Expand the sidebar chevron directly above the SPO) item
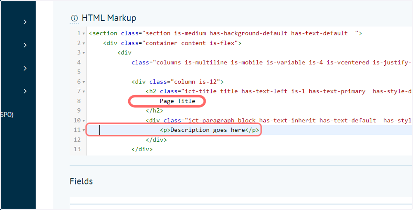This screenshot has height=210, width=413. tap(25, 91)
